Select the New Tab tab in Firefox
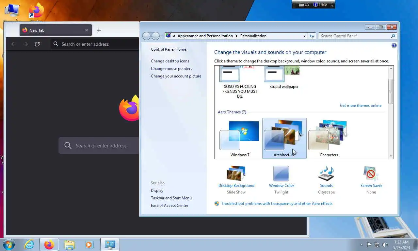The width and height of the screenshot is (418, 251). click(x=55, y=30)
